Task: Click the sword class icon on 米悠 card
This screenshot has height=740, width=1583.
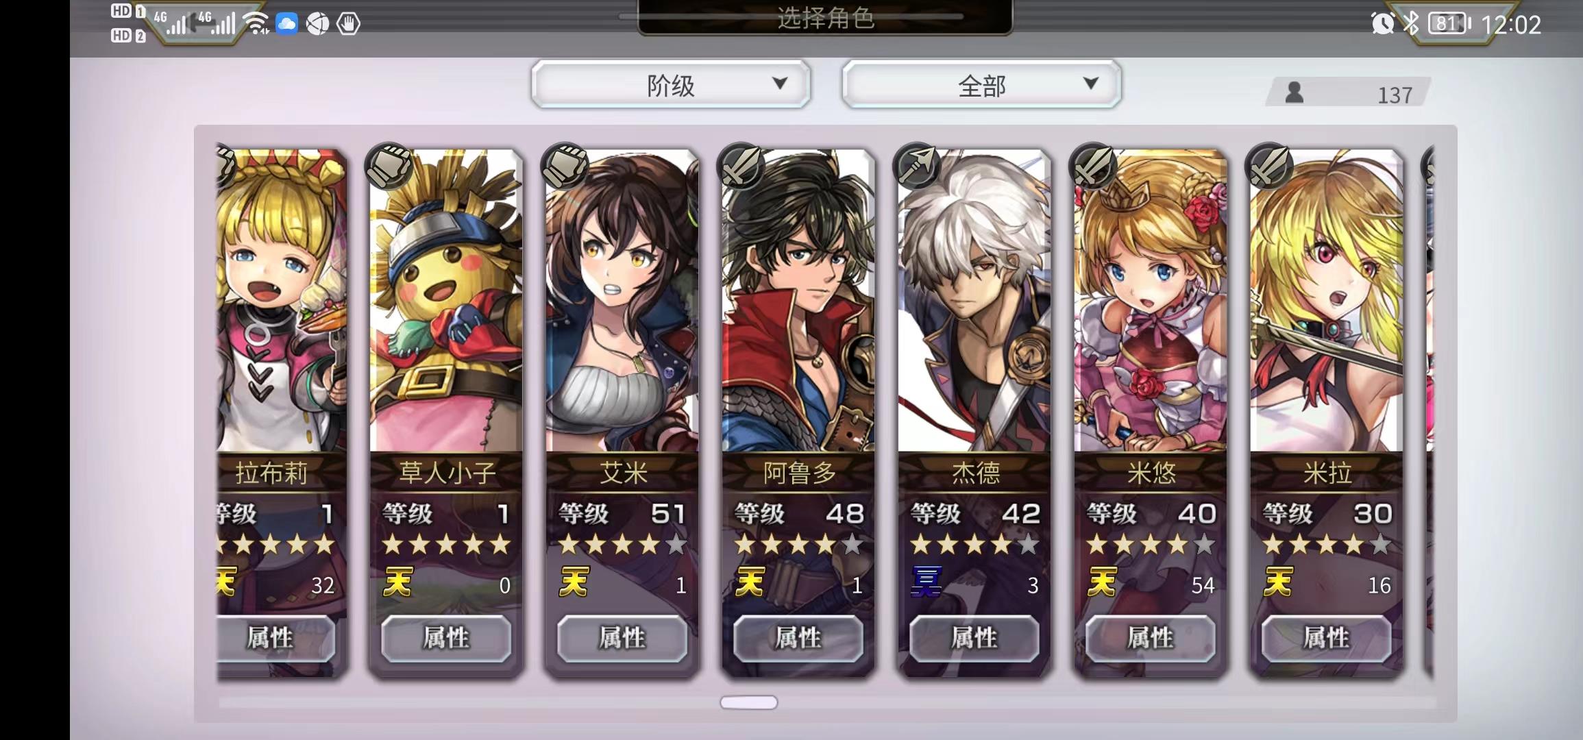Action: click(x=1093, y=166)
